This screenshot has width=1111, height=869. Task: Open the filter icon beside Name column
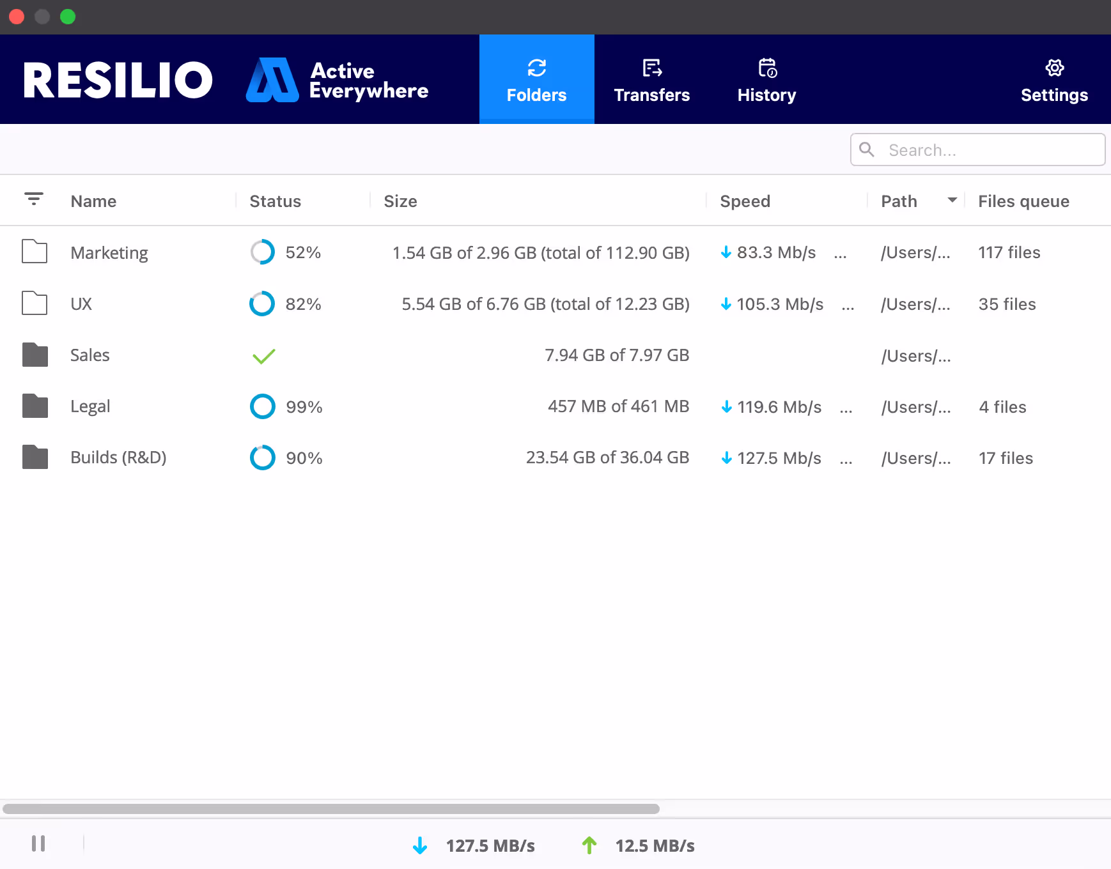(x=33, y=199)
